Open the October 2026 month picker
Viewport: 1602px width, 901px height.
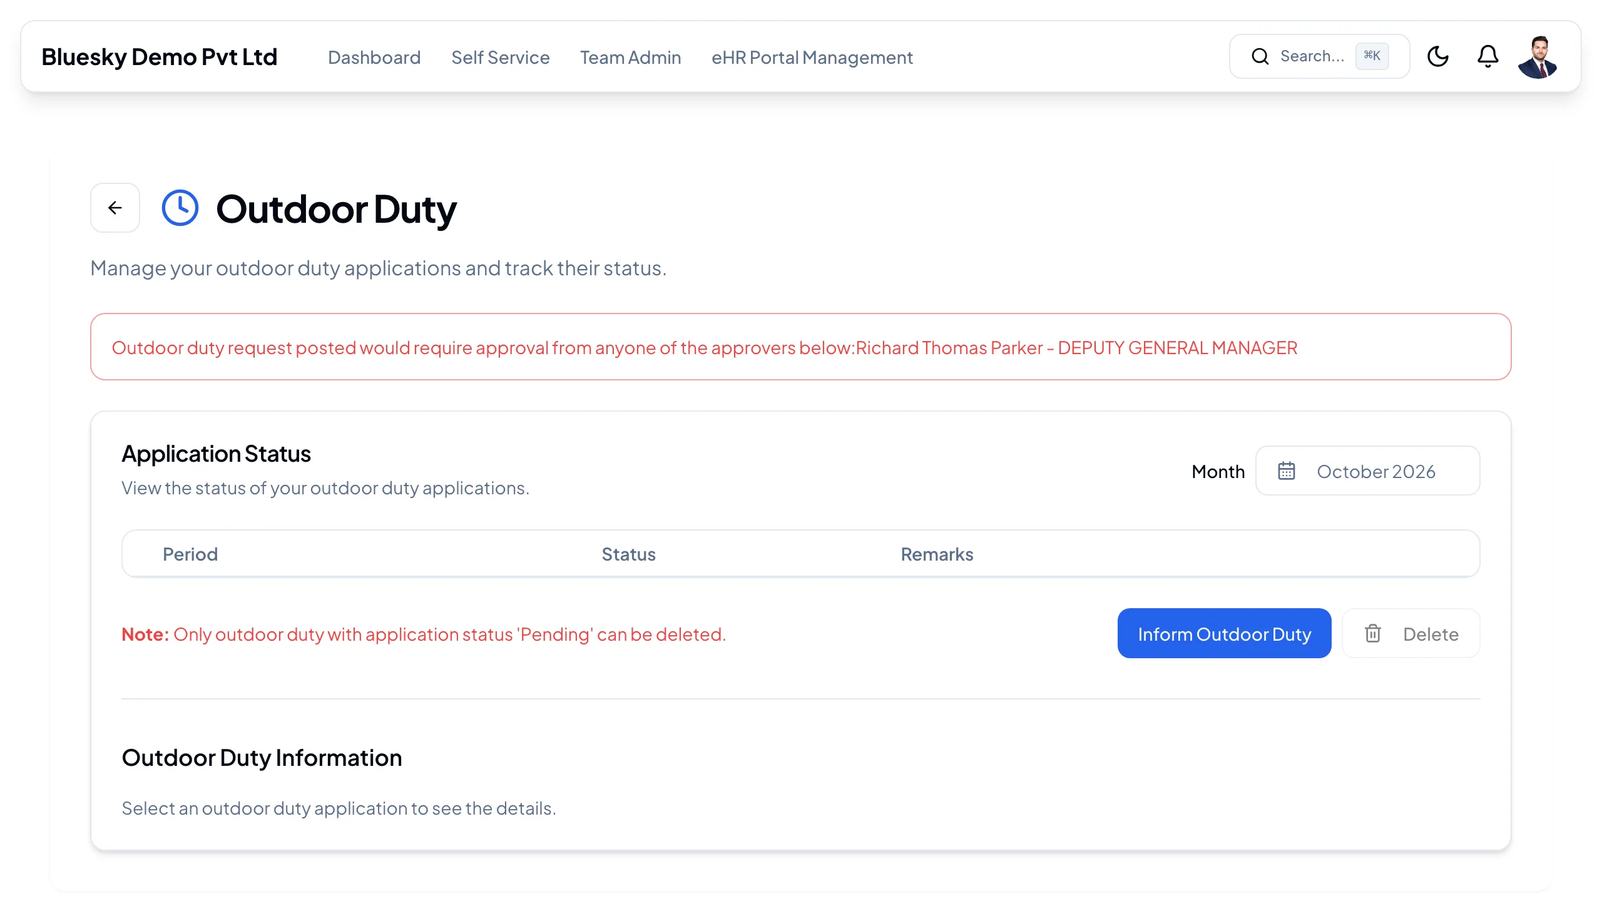[1367, 471]
